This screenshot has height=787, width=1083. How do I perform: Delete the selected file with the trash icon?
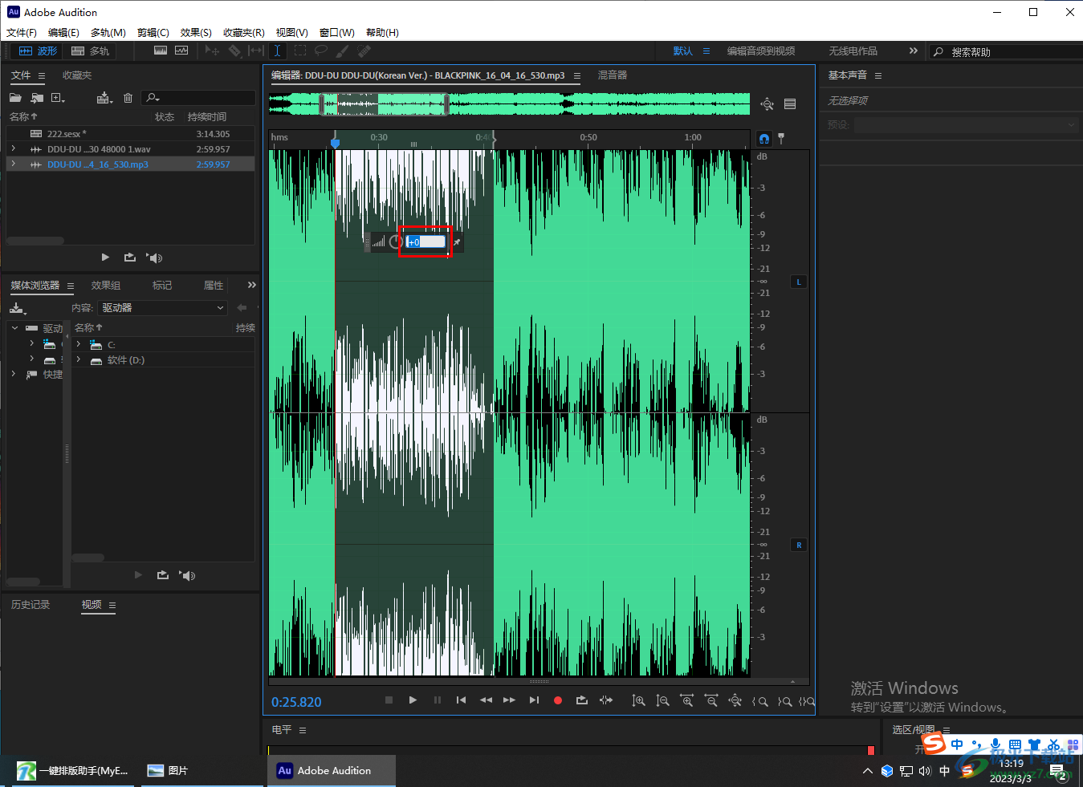click(x=128, y=98)
